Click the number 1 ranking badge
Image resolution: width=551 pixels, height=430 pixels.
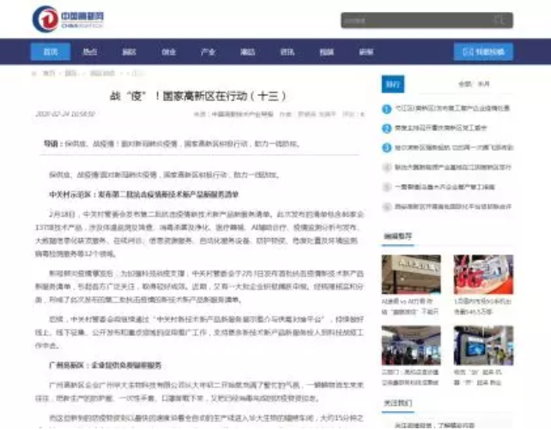(387, 109)
